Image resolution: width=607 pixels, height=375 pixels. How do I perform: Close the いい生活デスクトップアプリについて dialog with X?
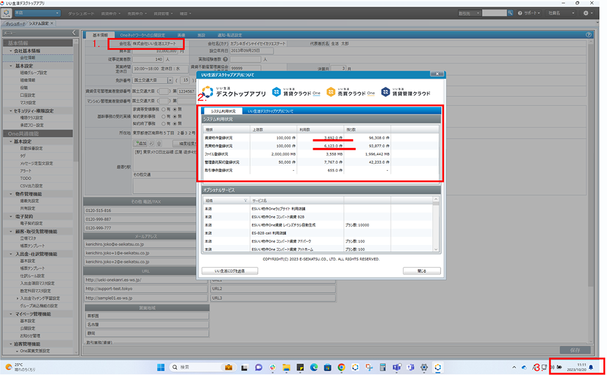pyautogui.click(x=437, y=74)
